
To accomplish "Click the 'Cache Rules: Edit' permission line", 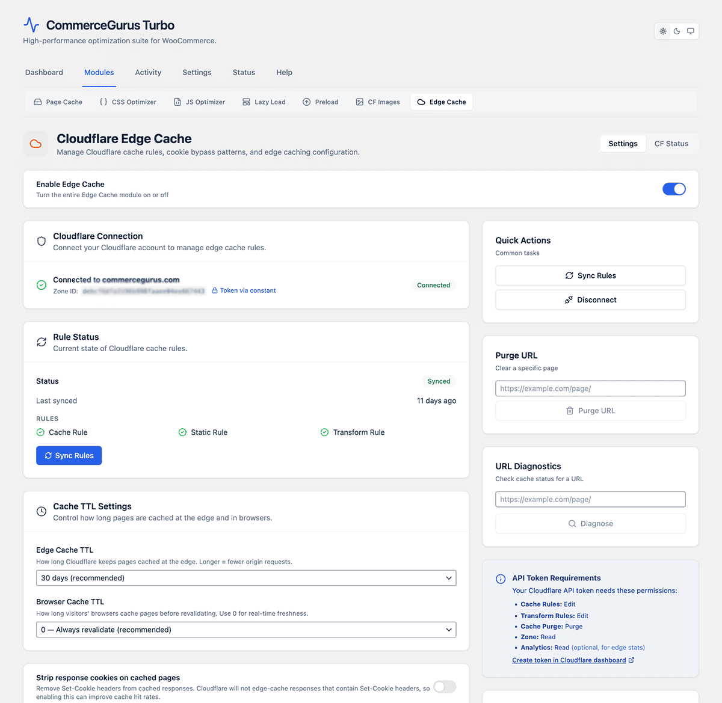I will pos(548,604).
